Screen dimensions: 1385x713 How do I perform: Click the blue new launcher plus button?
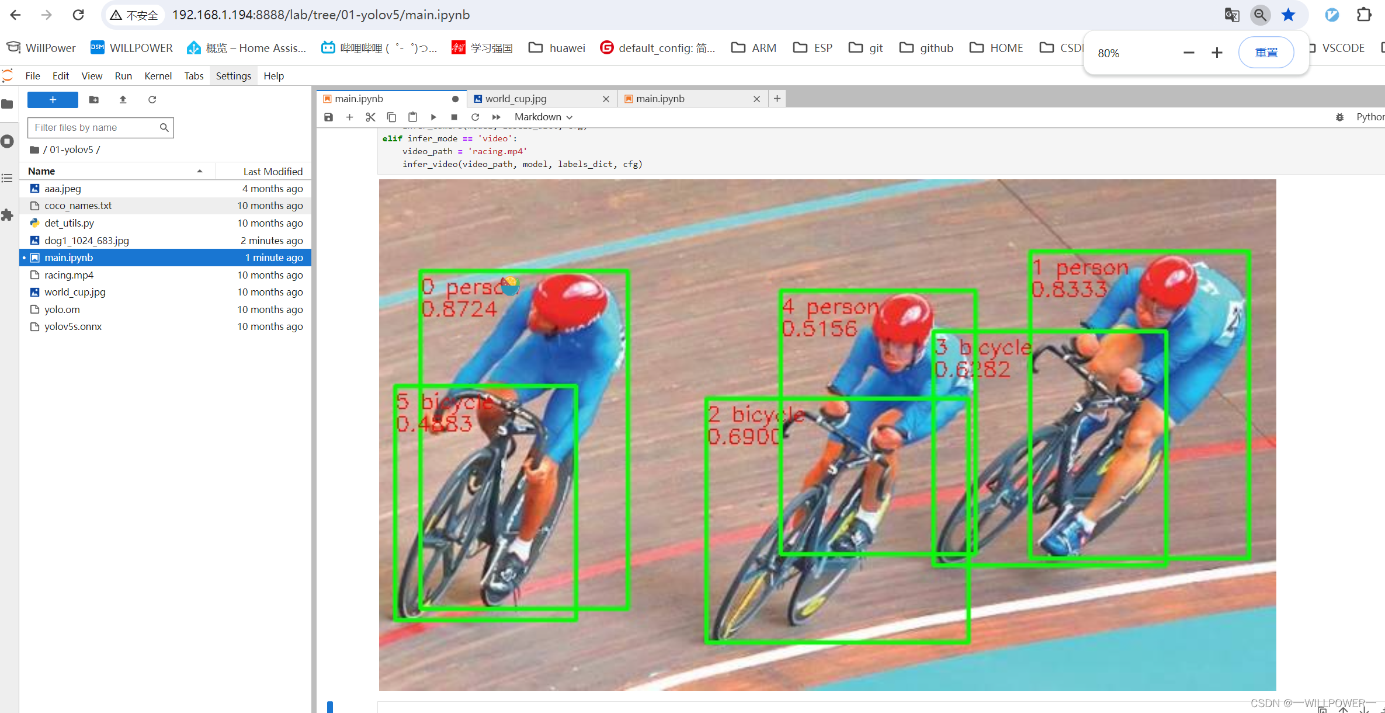point(53,100)
